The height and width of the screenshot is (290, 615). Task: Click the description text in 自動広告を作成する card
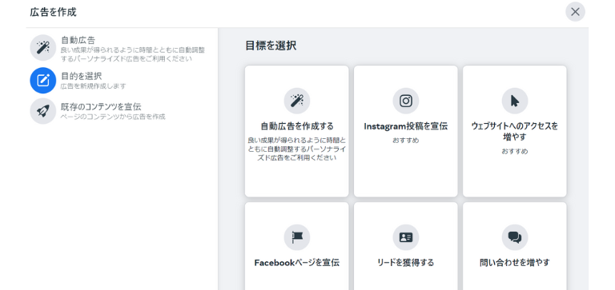pyautogui.click(x=297, y=149)
